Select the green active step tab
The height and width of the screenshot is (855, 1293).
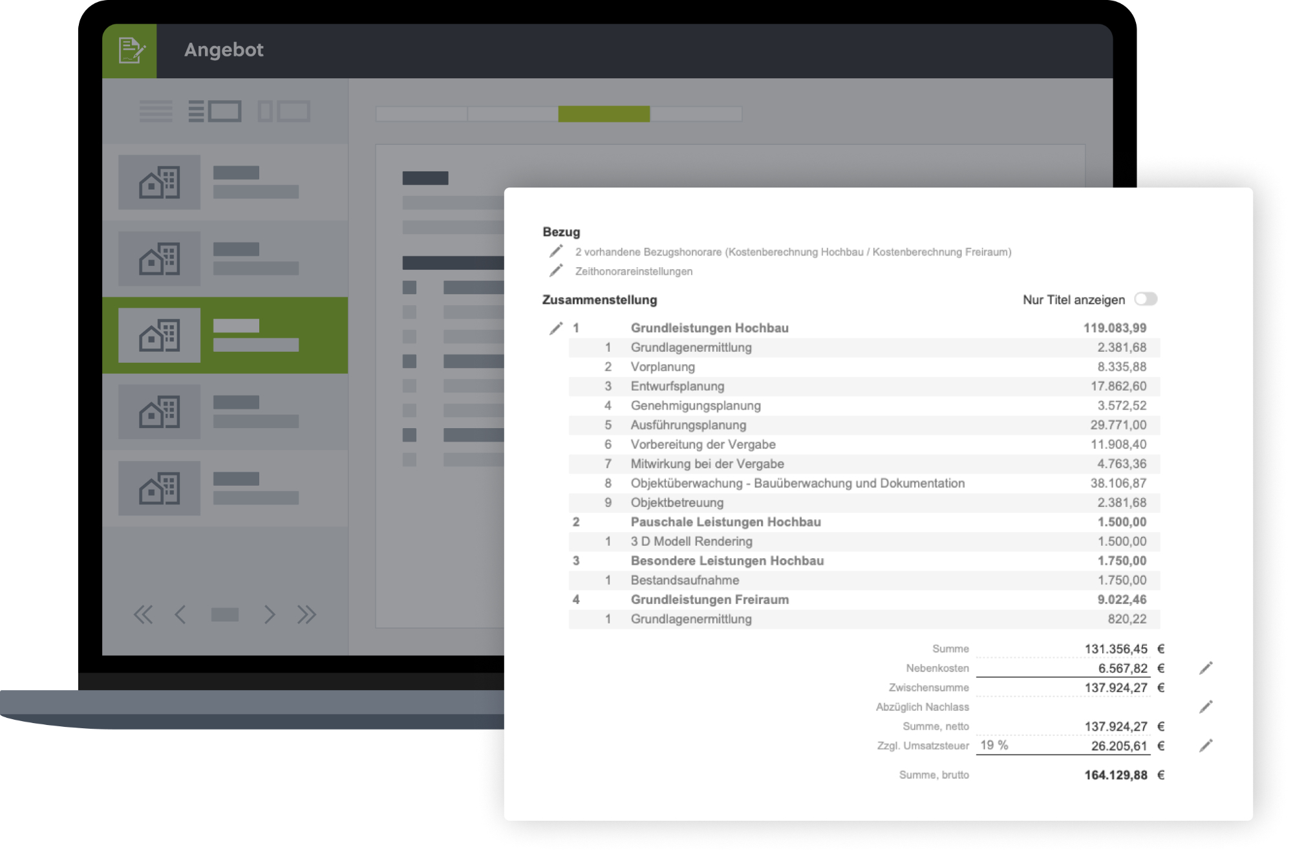(604, 114)
